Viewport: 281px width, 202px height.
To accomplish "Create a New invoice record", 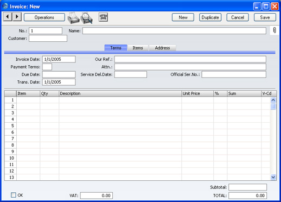I will (183, 17).
